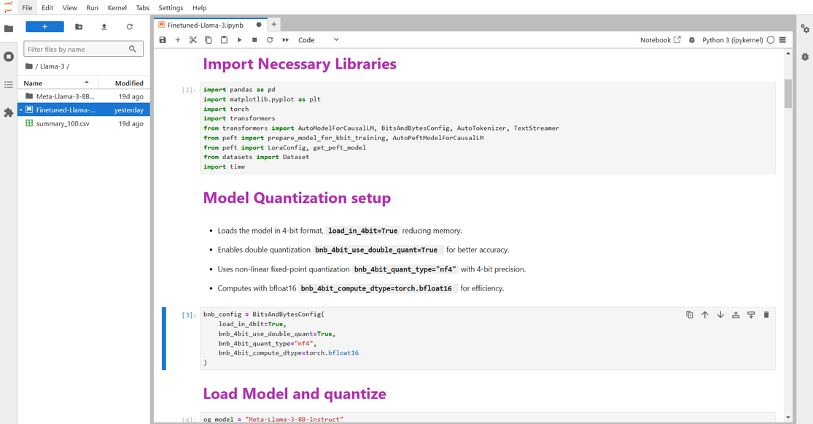Click the Filter files by name field
Image resolution: width=813 pixels, height=424 pixels.
click(x=83, y=50)
